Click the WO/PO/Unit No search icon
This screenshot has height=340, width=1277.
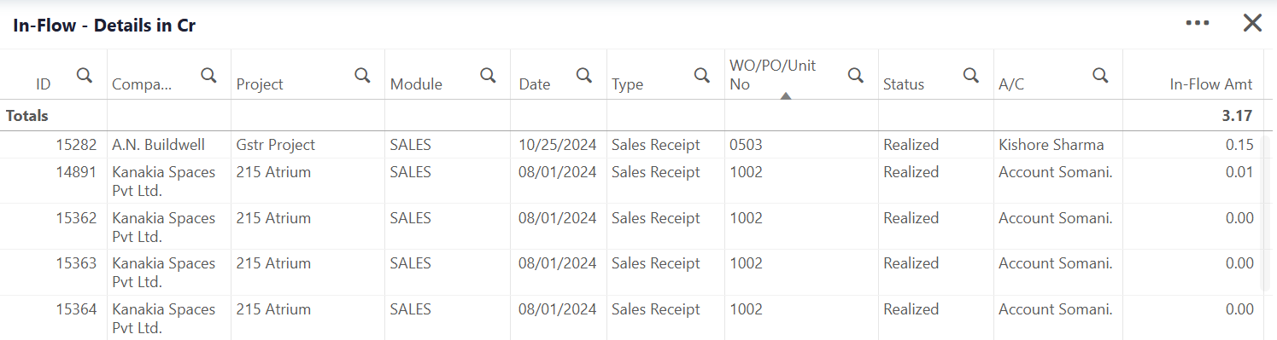(855, 75)
